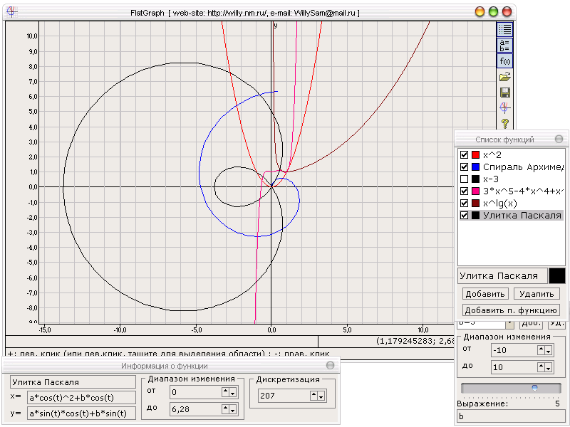Click the open file folder icon
The image size is (570, 427).
(x=504, y=77)
